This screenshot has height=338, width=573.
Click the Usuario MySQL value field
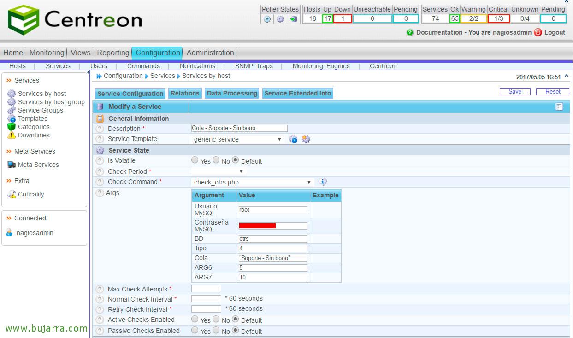click(x=273, y=210)
